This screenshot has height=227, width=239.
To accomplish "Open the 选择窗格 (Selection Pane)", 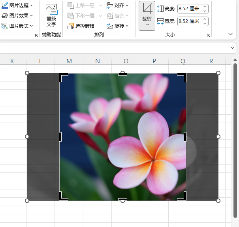I will pos(81,26).
